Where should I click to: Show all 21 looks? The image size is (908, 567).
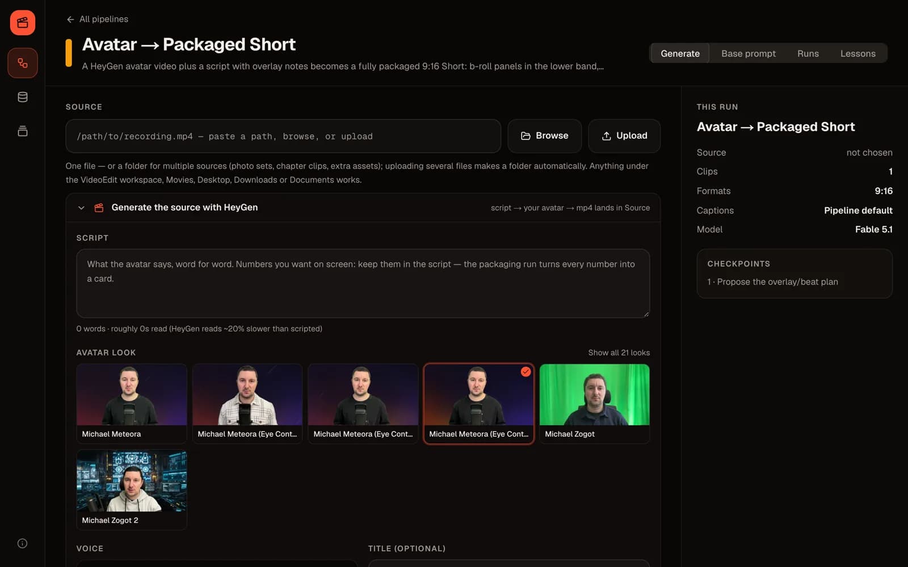619,353
